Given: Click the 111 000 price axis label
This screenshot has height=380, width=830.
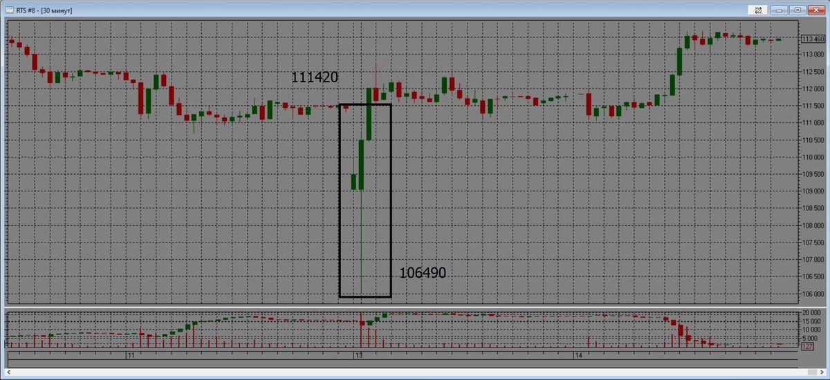Looking at the screenshot, I should (x=813, y=123).
